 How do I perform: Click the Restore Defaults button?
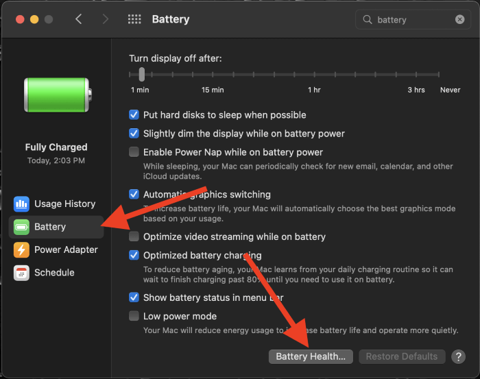pos(402,356)
